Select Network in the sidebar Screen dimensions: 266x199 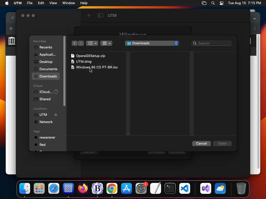point(46,122)
